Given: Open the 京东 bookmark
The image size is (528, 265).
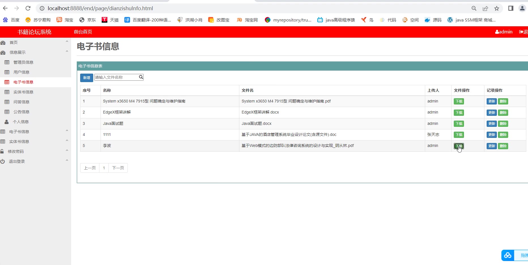Looking at the screenshot, I should tap(87, 20).
